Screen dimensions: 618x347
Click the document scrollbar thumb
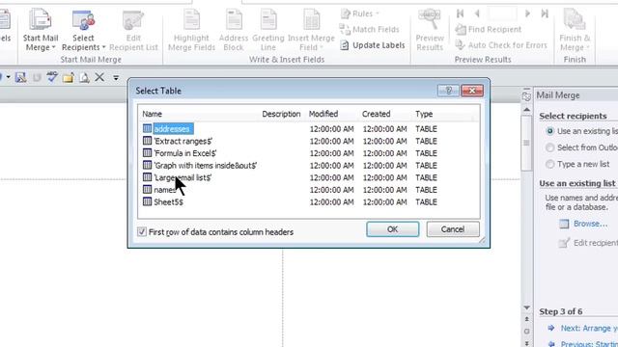526,143
